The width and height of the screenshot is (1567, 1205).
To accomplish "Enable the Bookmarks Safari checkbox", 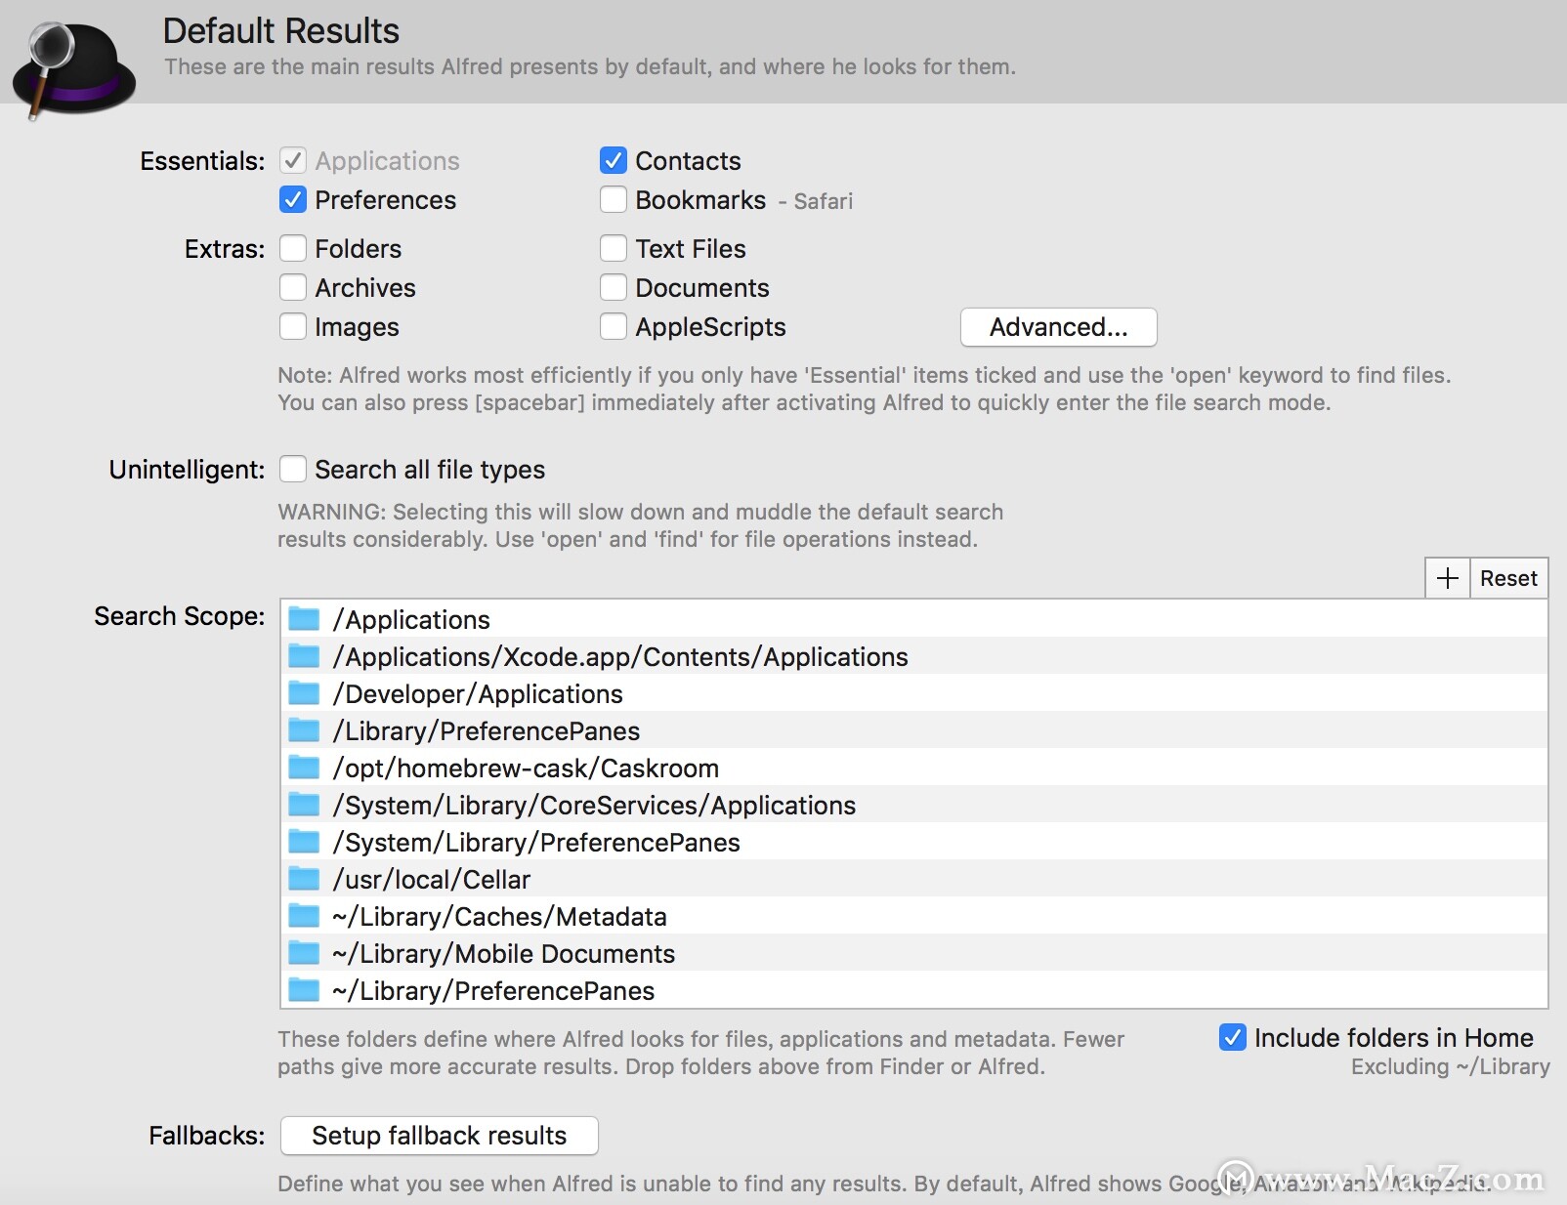I will pyautogui.click(x=614, y=199).
